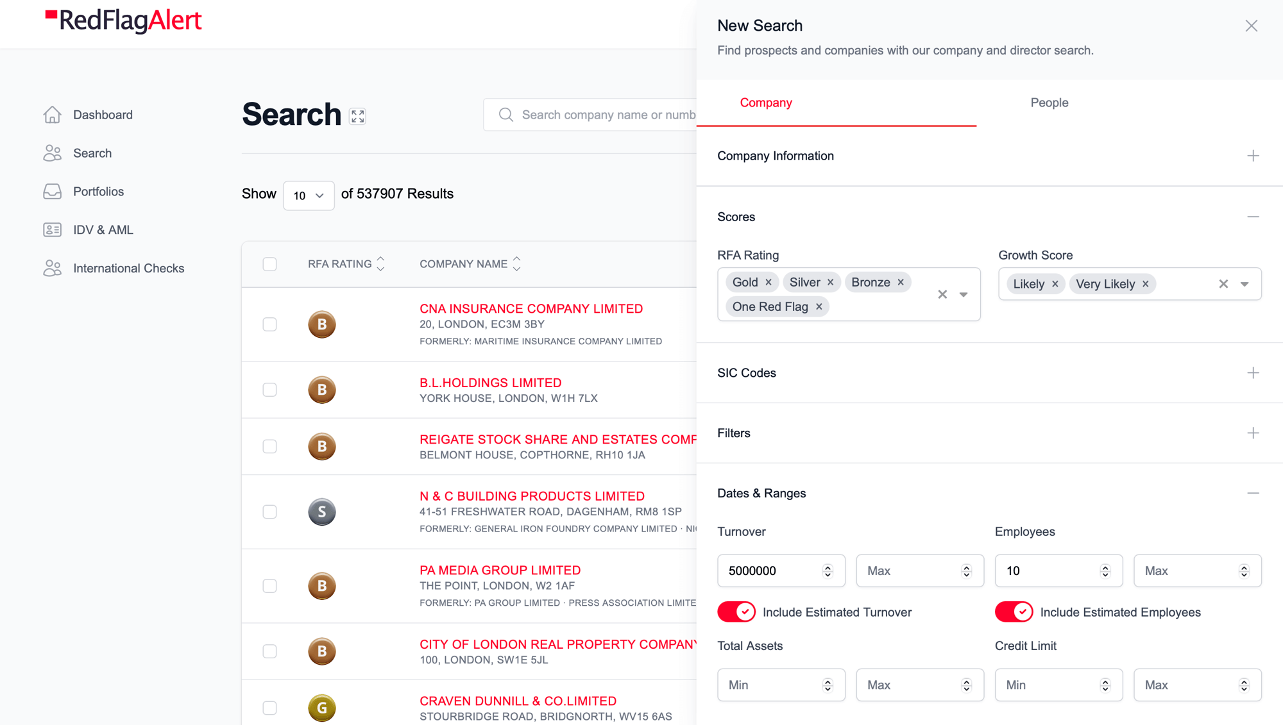Switch to the People tab
Viewport: 1283px width, 725px height.
coord(1049,103)
